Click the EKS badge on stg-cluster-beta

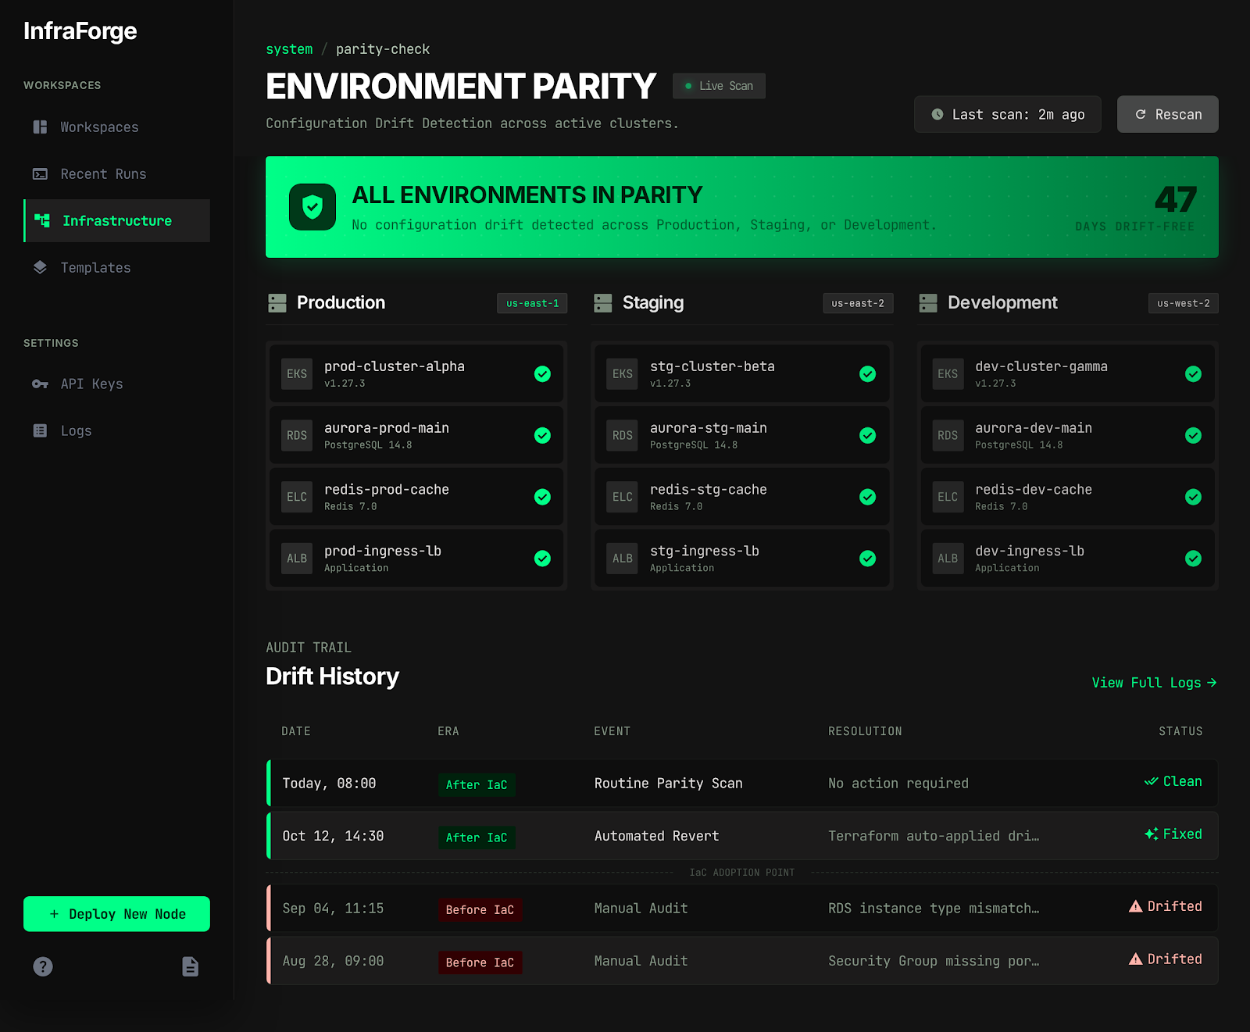623,374
